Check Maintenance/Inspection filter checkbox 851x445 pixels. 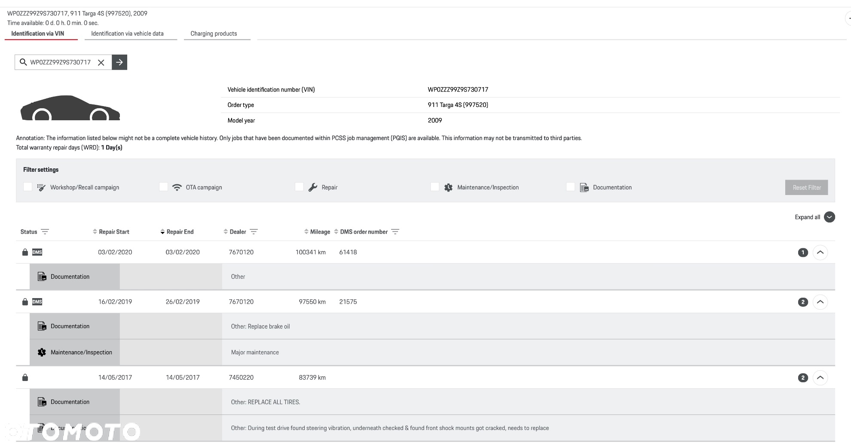[435, 187]
